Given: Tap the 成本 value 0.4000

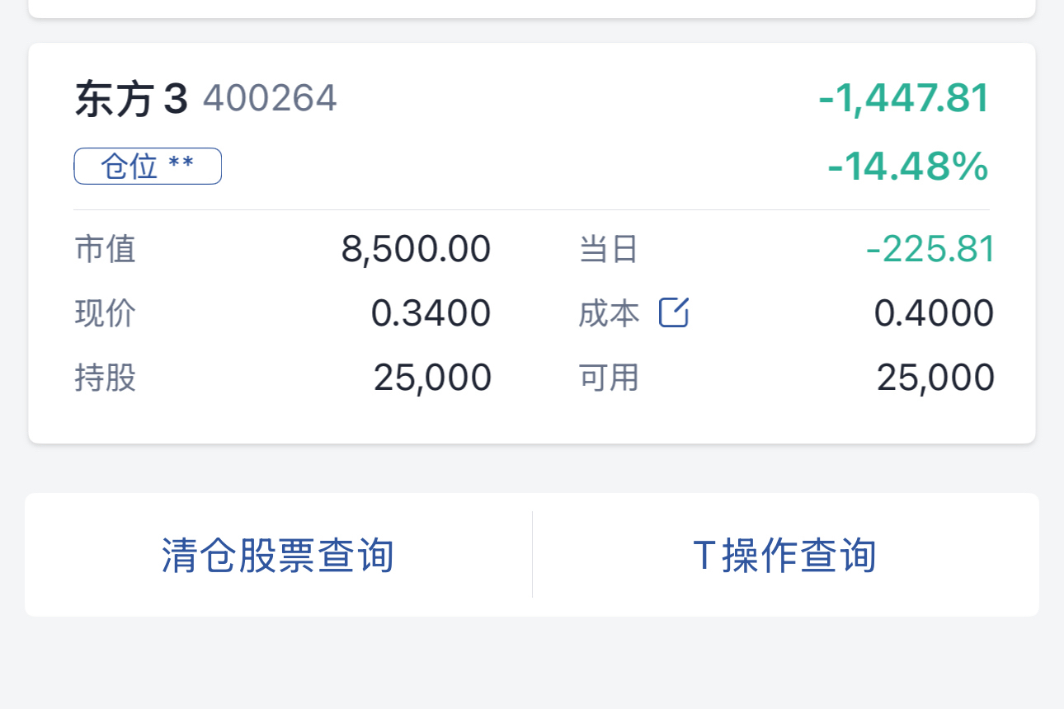Looking at the screenshot, I should (935, 313).
